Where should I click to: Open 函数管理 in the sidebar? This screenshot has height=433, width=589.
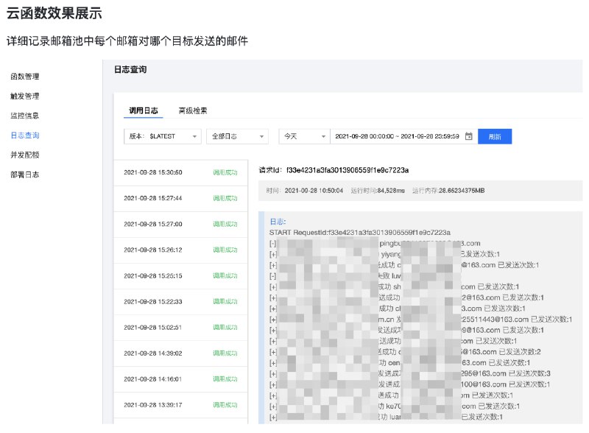point(25,77)
